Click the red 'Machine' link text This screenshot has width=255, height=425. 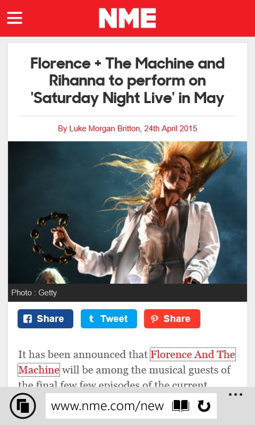(x=39, y=370)
